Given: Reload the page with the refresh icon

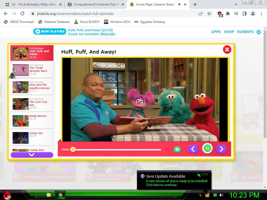Looking at the screenshot, I should coord(22,14).
